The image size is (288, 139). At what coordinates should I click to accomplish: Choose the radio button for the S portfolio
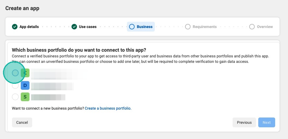[x=15, y=97]
